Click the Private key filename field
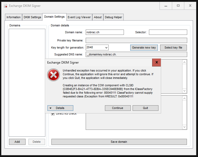Viewport: 198px width, 157px height. click(x=136, y=40)
